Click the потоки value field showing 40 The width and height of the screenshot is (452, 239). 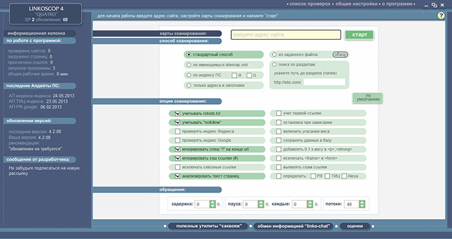click(352, 204)
